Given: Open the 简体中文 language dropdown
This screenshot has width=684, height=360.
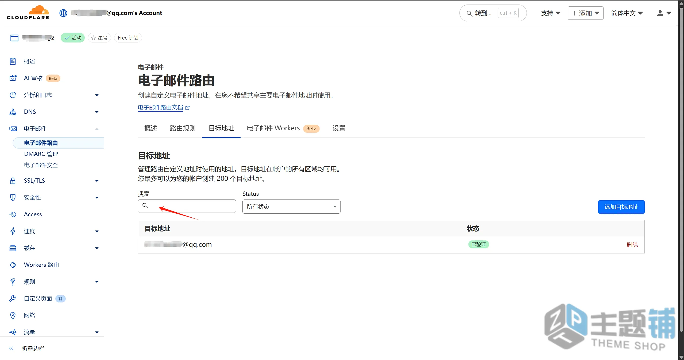Looking at the screenshot, I should 627,13.
